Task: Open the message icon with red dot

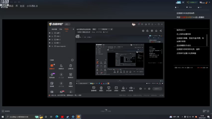Action: pyautogui.click(x=139, y=24)
